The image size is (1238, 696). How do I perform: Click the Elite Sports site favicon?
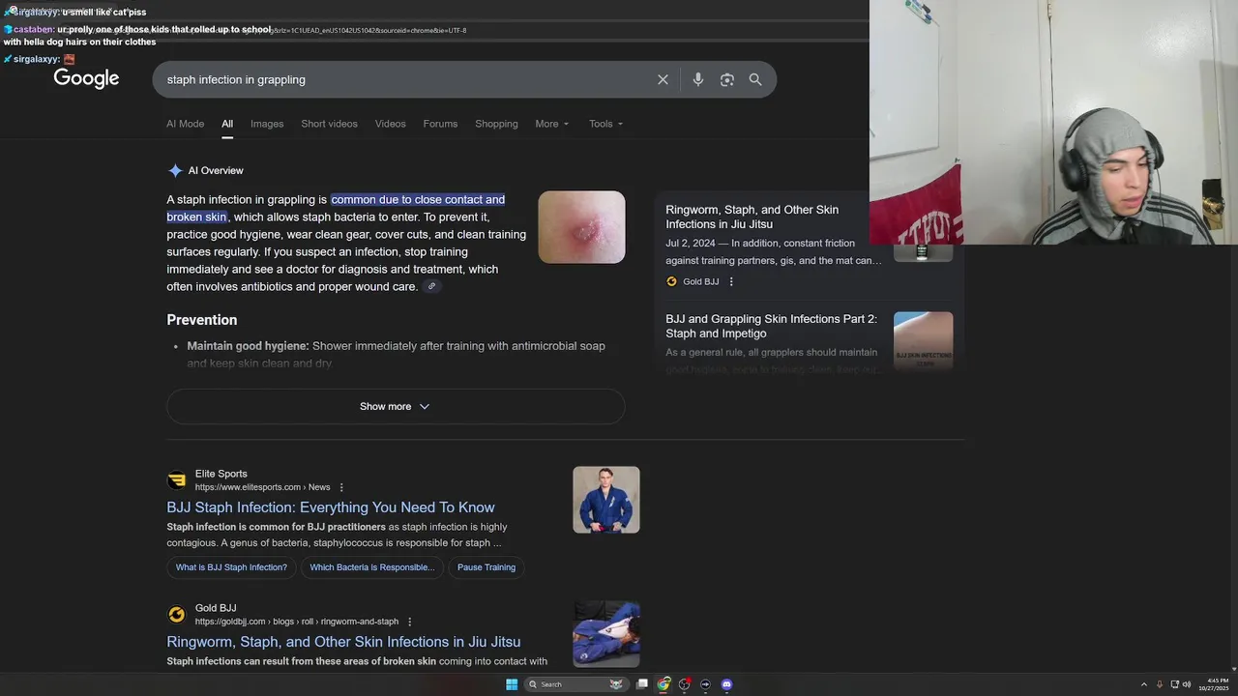pyautogui.click(x=177, y=480)
